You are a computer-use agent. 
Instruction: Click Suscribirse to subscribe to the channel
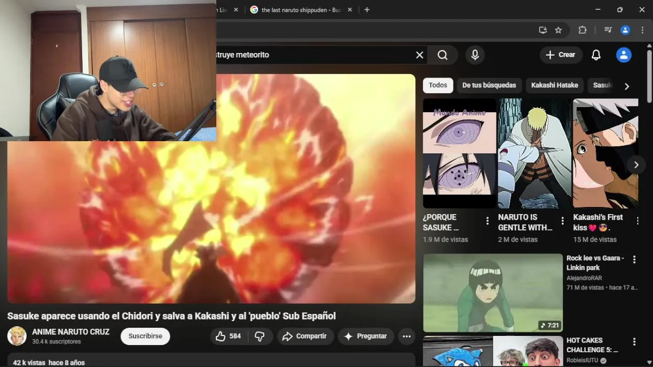tap(145, 336)
